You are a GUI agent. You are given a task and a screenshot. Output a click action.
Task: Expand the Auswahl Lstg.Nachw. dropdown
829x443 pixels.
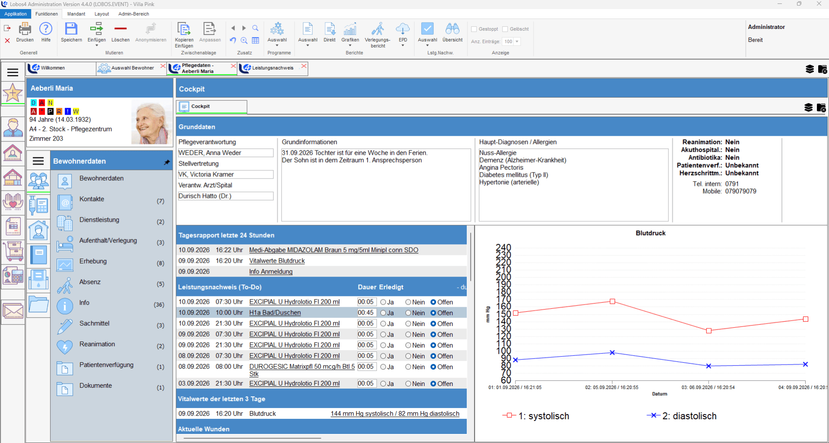(427, 45)
